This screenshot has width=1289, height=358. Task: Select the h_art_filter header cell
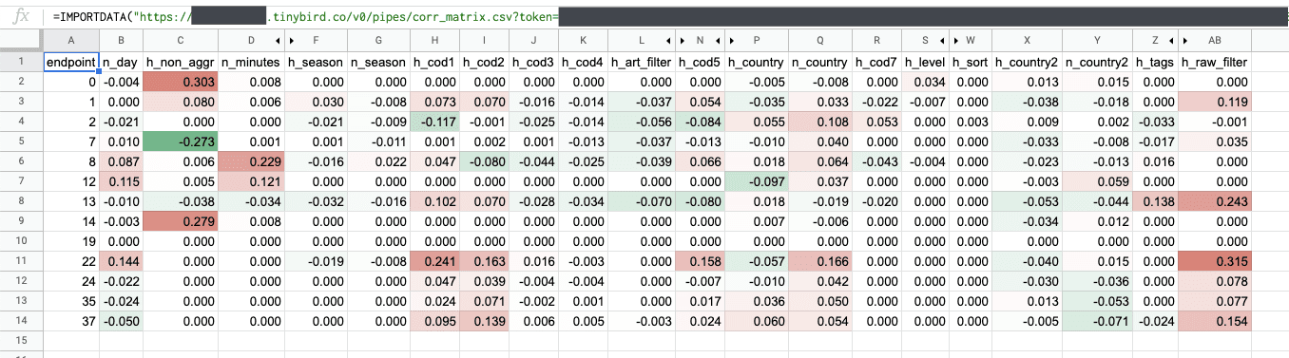click(642, 62)
